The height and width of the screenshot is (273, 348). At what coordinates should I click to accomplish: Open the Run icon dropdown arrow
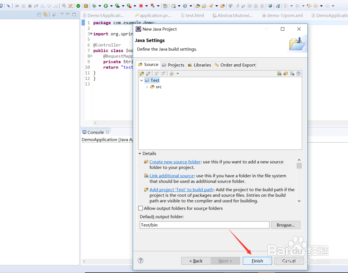click(x=111, y=6)
